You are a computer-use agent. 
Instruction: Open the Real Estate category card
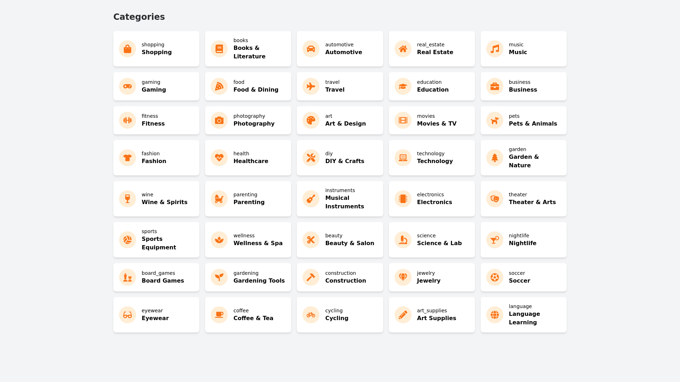(x=432, y=49)
